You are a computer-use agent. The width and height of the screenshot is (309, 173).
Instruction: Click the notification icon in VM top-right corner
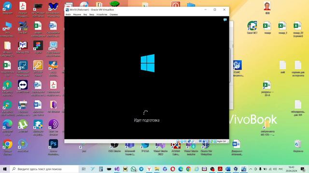click(225, 20)
